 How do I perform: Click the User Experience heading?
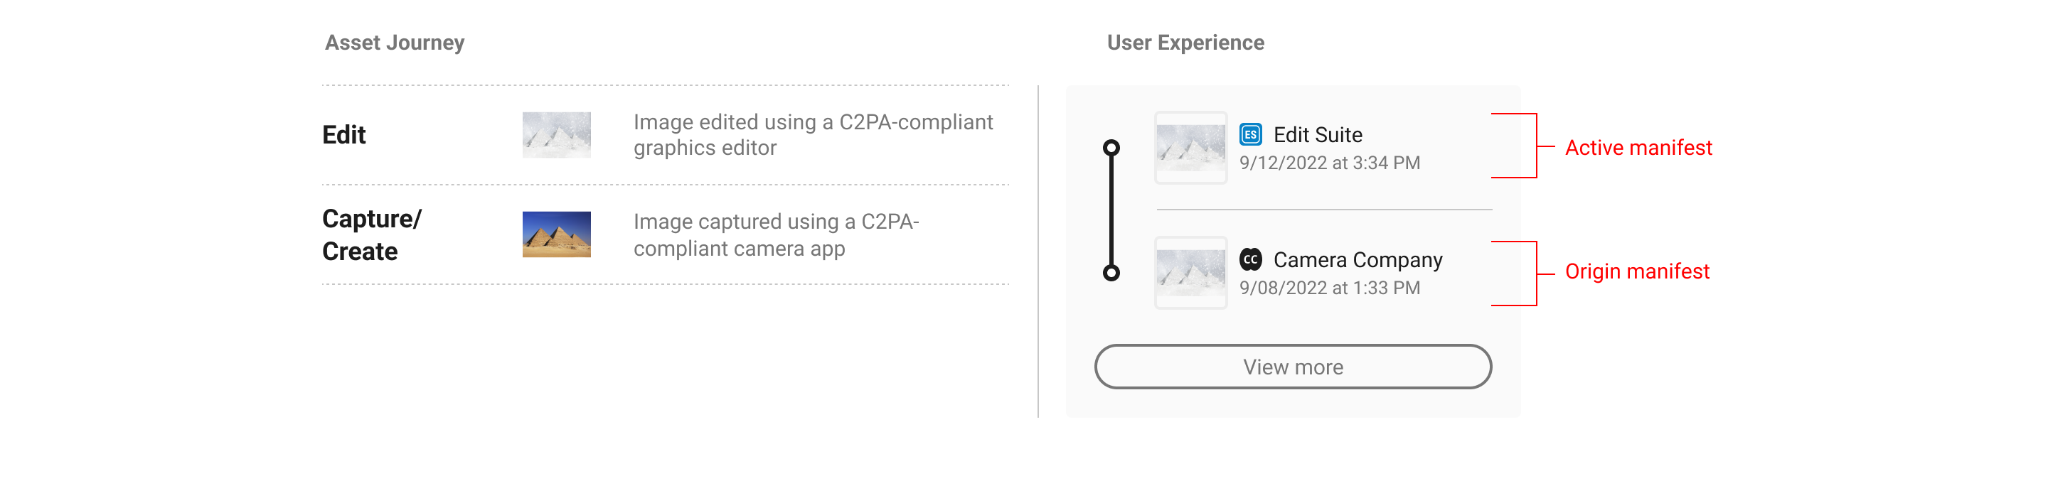tap(1185, 43)
